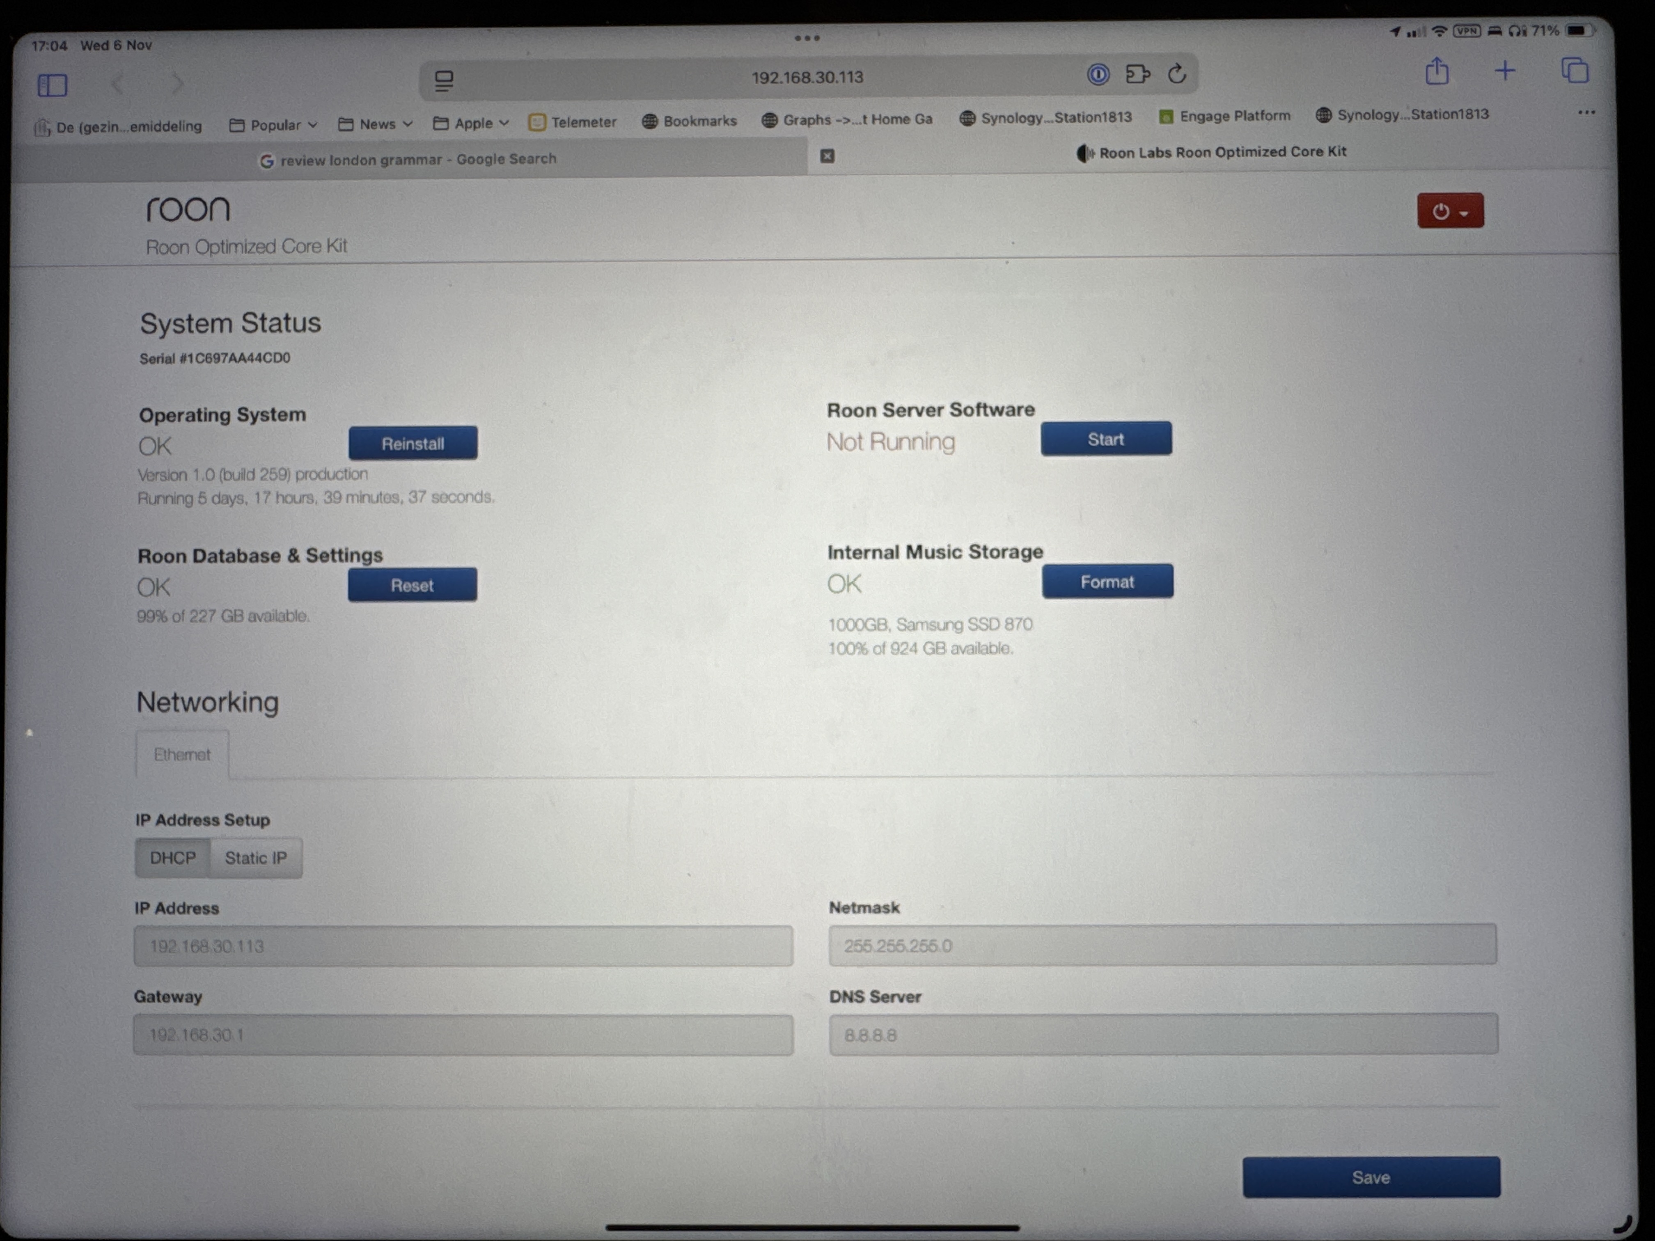Open the last Synology Station1813 bookmark
The width and height of the screenshot is (1655, 1241).
[x=1402, y=114]
